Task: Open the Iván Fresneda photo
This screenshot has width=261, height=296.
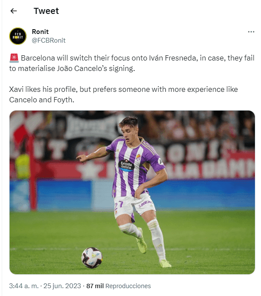Action: point(132,192)
